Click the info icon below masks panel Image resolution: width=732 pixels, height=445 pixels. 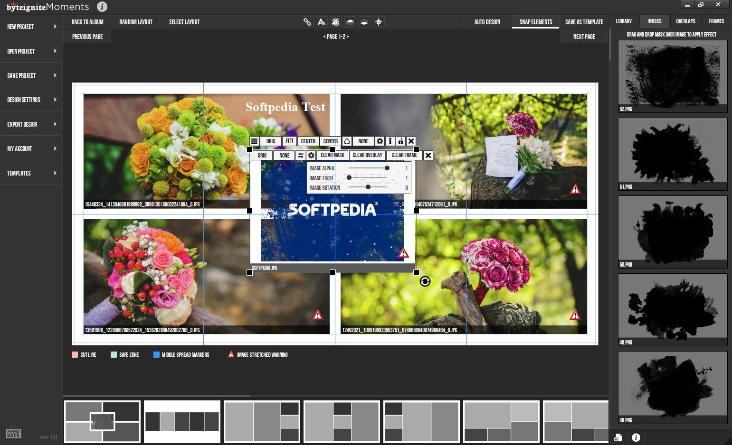[x=636, y=437]
